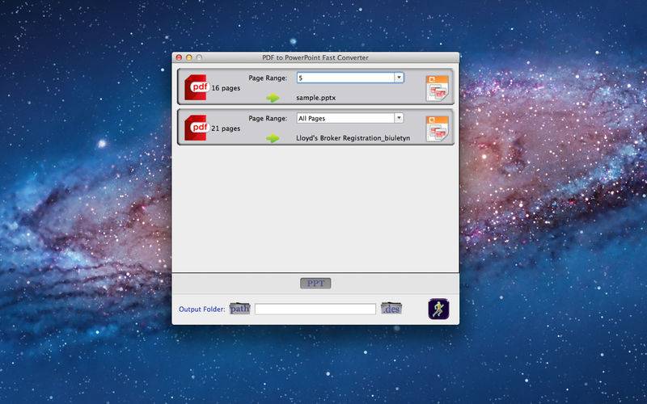Click the Output Folder label

(x=201, y=309)
